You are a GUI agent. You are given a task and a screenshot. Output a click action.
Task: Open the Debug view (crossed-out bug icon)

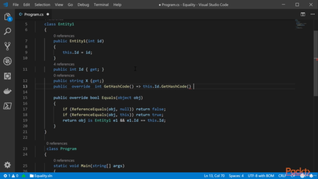point(7,61)
